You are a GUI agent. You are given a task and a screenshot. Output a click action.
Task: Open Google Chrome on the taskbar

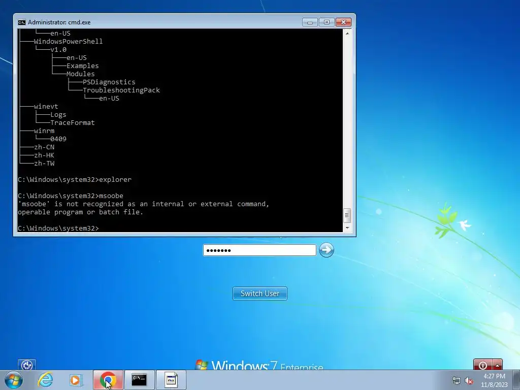(108, 380)
